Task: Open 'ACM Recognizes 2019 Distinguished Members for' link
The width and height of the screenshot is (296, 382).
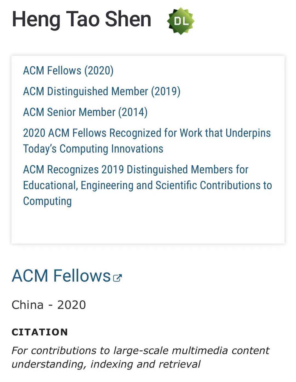Action: [x=136, y=170]
